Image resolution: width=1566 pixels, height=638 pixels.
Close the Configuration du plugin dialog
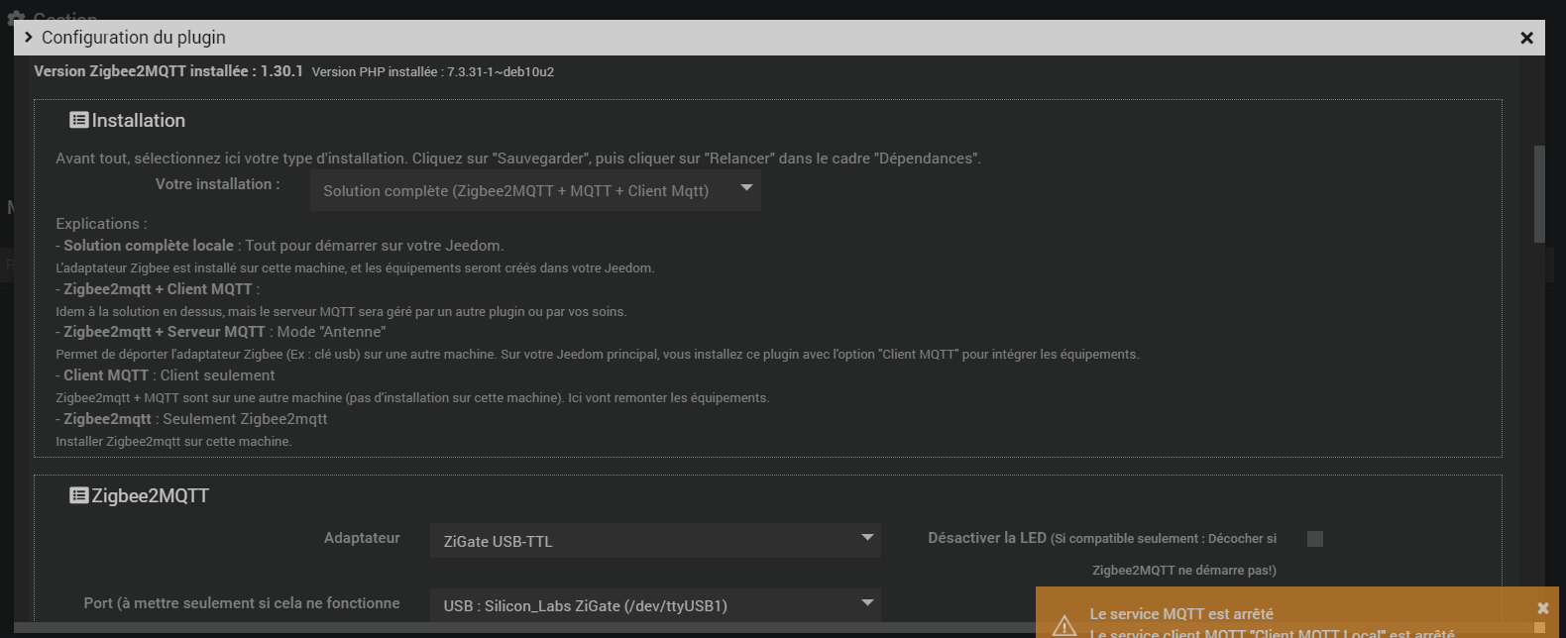point(1526,38)
